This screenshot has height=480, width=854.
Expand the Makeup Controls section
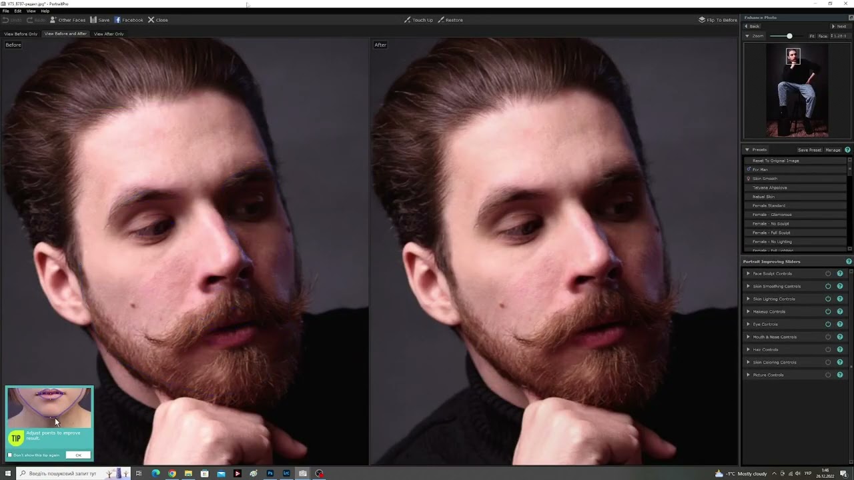point(748,311)
